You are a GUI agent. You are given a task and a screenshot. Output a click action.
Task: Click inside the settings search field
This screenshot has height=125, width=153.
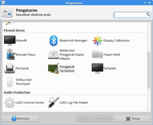coord(130,15)
